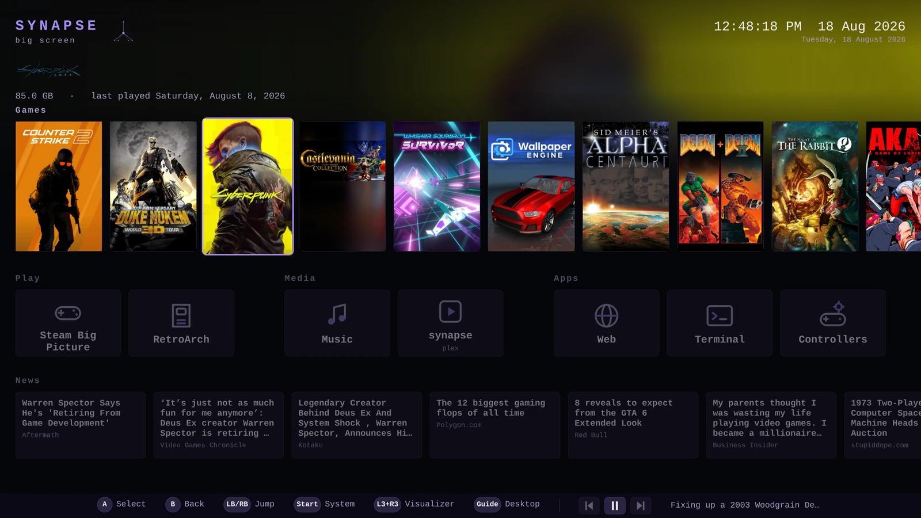Select the Doom + Doom II cover
This screenshot has width=921, height=518.
[x=721, y=186]
